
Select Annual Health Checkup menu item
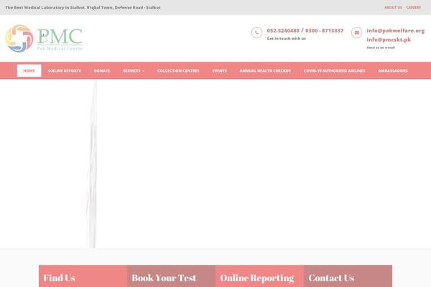[x=265, y=70]
